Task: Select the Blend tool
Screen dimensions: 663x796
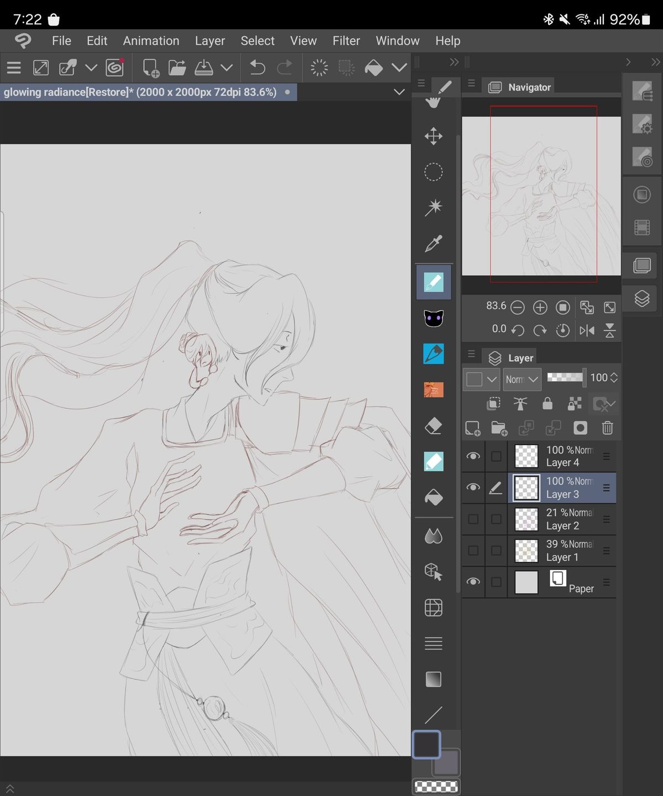Action: coord(433,536)
